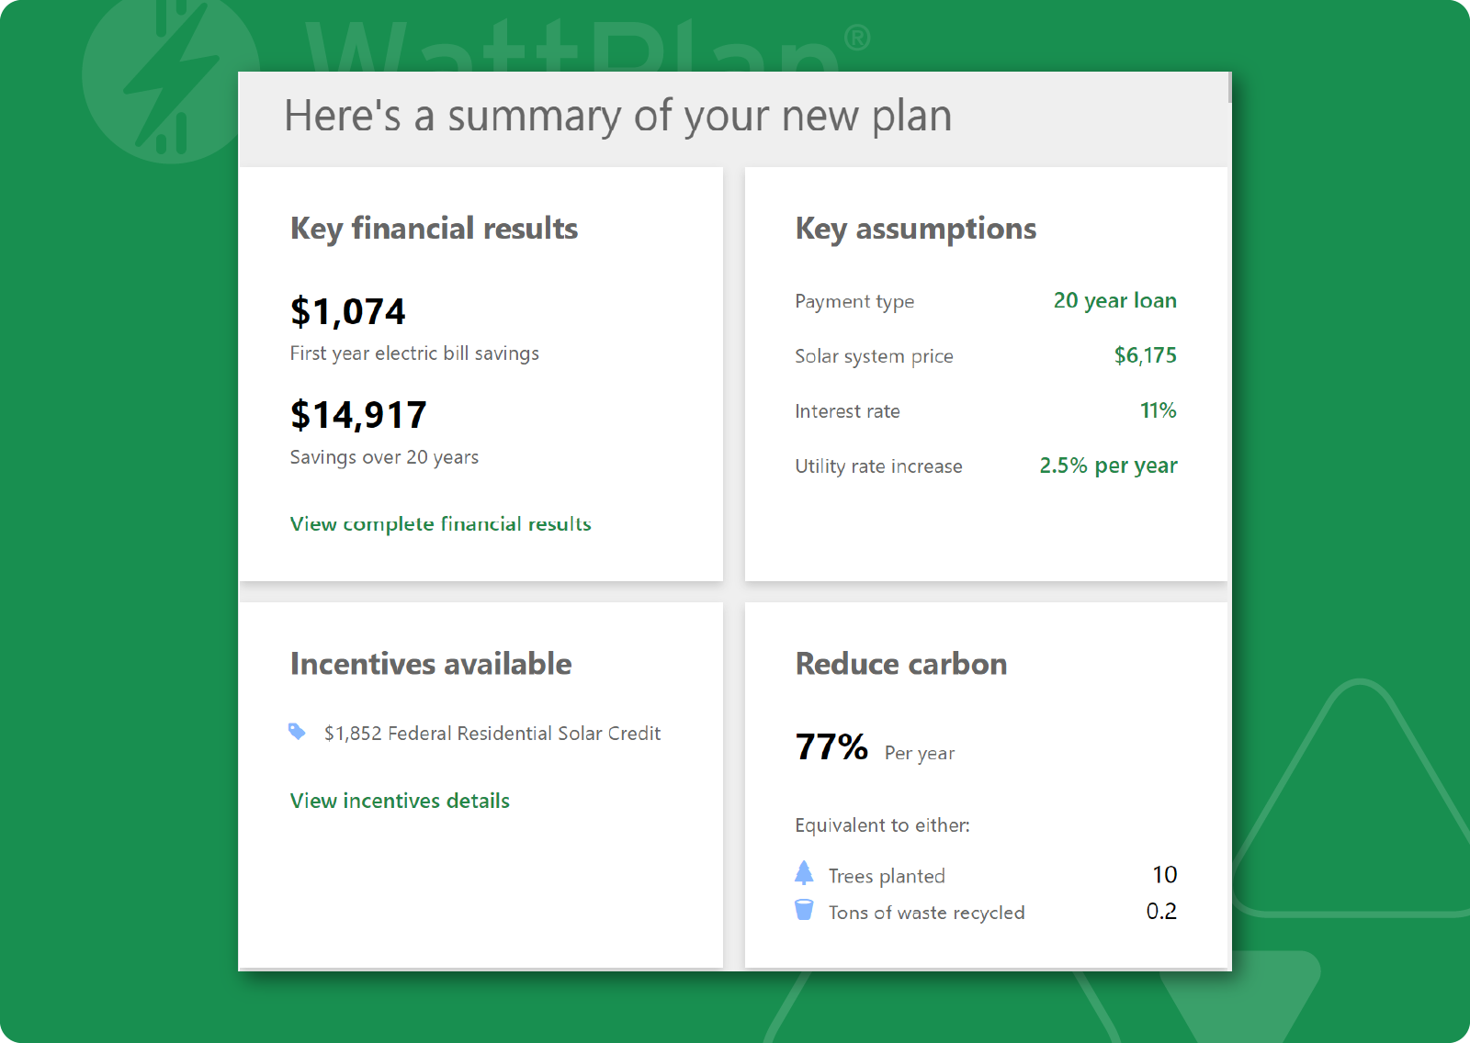This screenshot has height=1043, width=1470.
Task: Click the $14,917 savings over 20 years
Action: pos(358,415)
